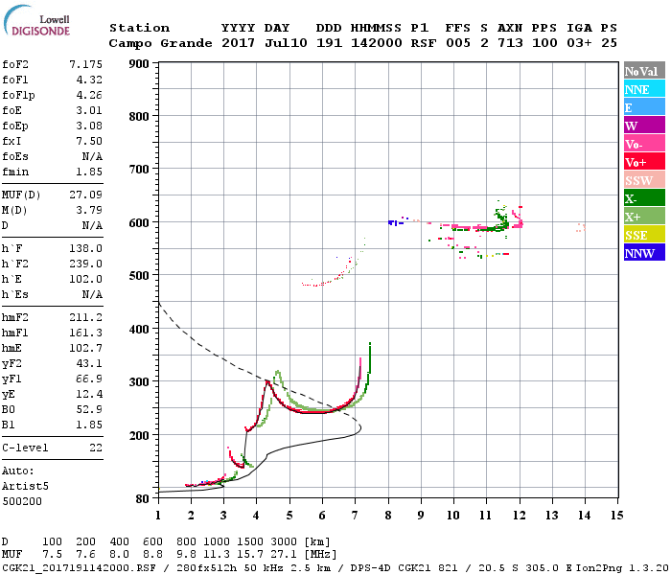The height and width of the screenshot is (575, 671).
Task: Click the B0 value 52.9
Action: tap(89, 410)
